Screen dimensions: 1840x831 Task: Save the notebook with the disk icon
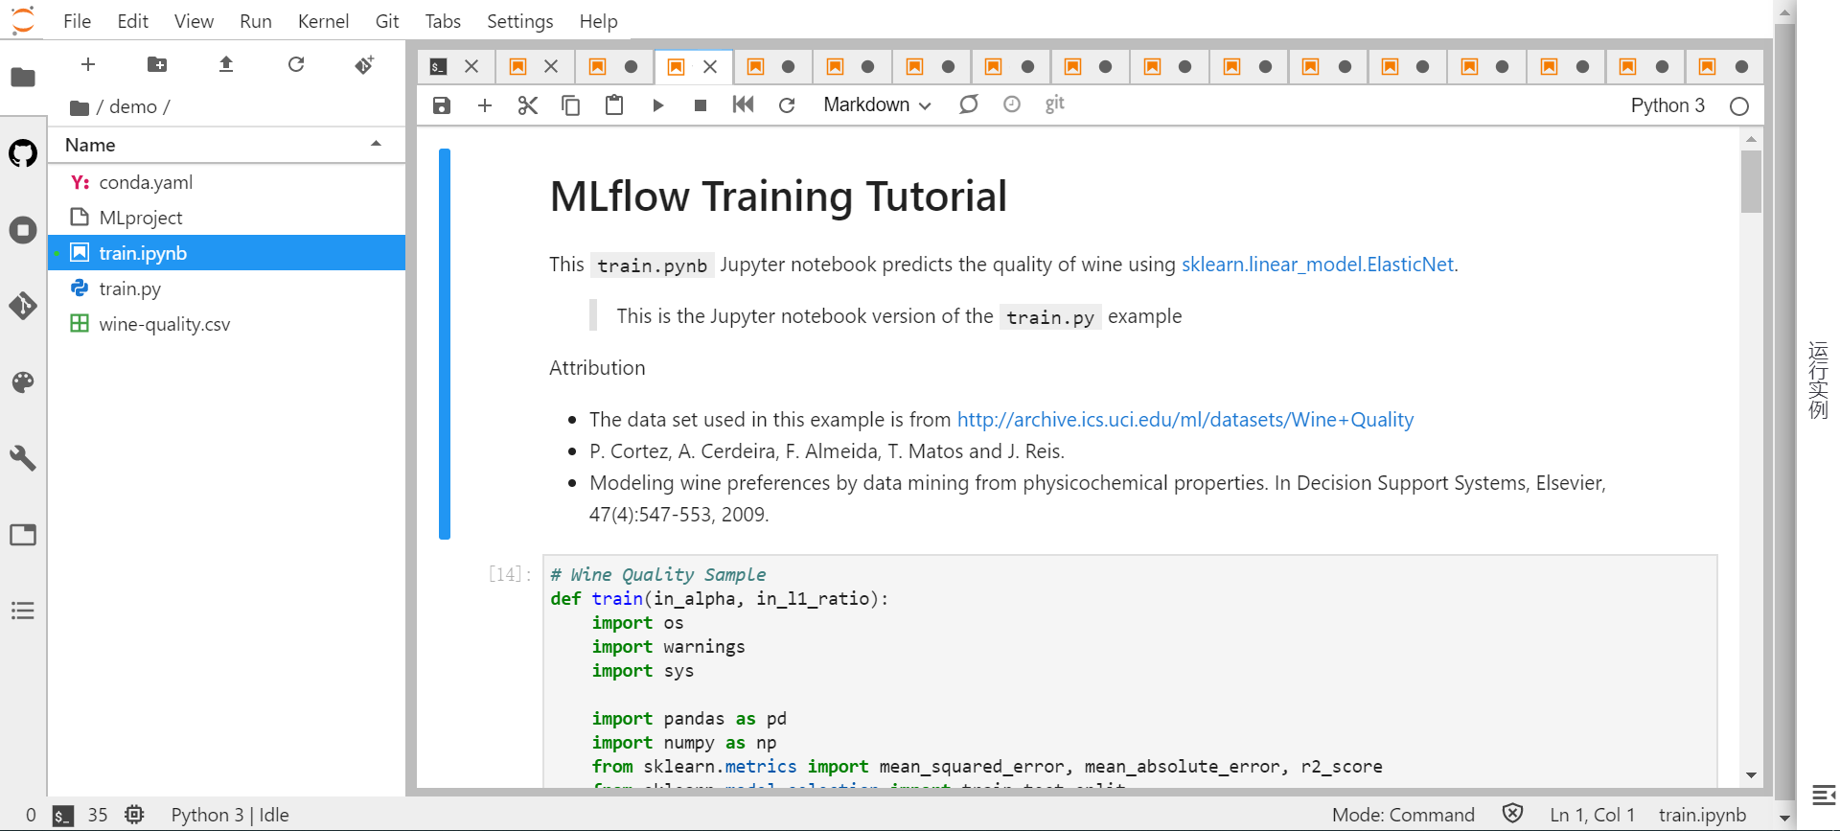[442, 105]
